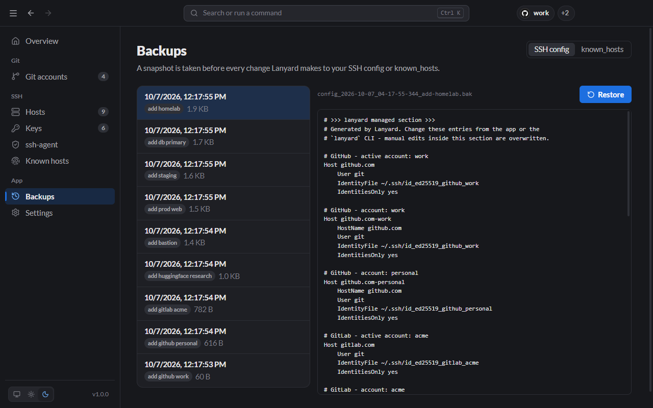Click the Hosts count badge 9
Viewport: 653px width, 408px height.
point(103,112)
